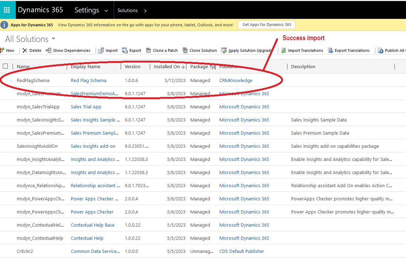Open the Relationship assistant solution link
The image size is (406, 260).
[95, 186]
